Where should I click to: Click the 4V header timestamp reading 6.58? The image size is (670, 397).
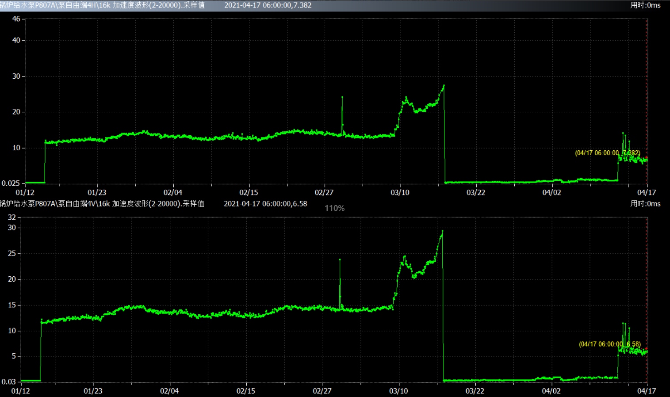coord(265,204)
